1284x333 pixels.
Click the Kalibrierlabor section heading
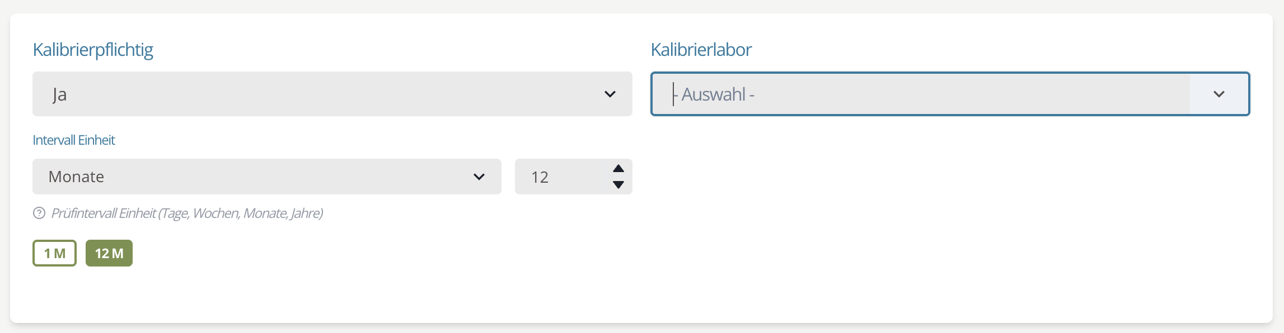click(701, 50)
